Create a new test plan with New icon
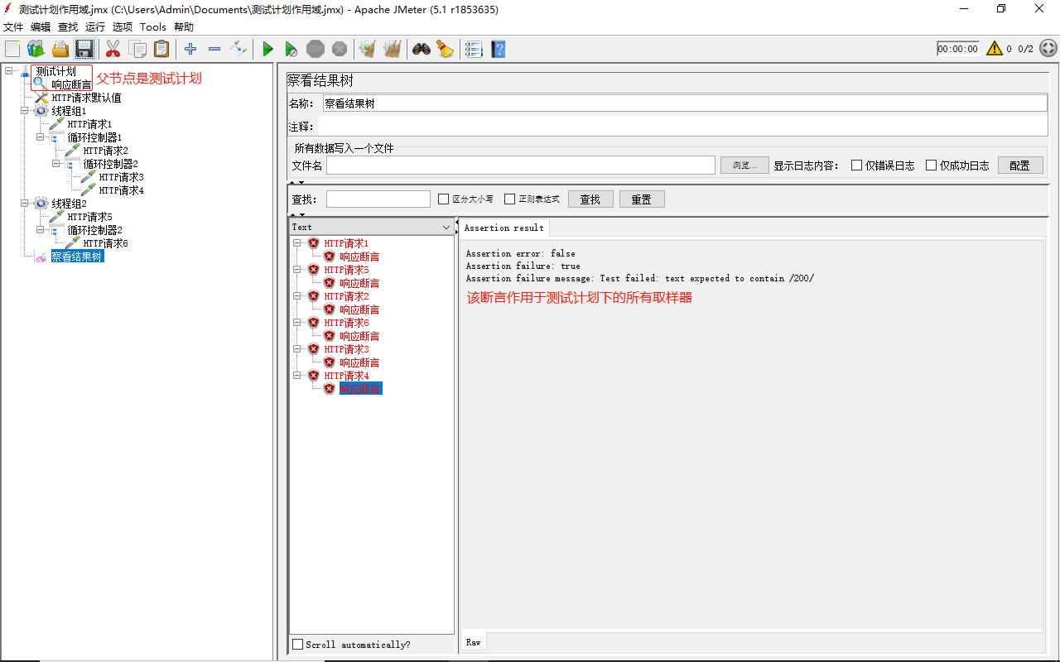This screenshot has width=1060, height=662. (12, 49)
